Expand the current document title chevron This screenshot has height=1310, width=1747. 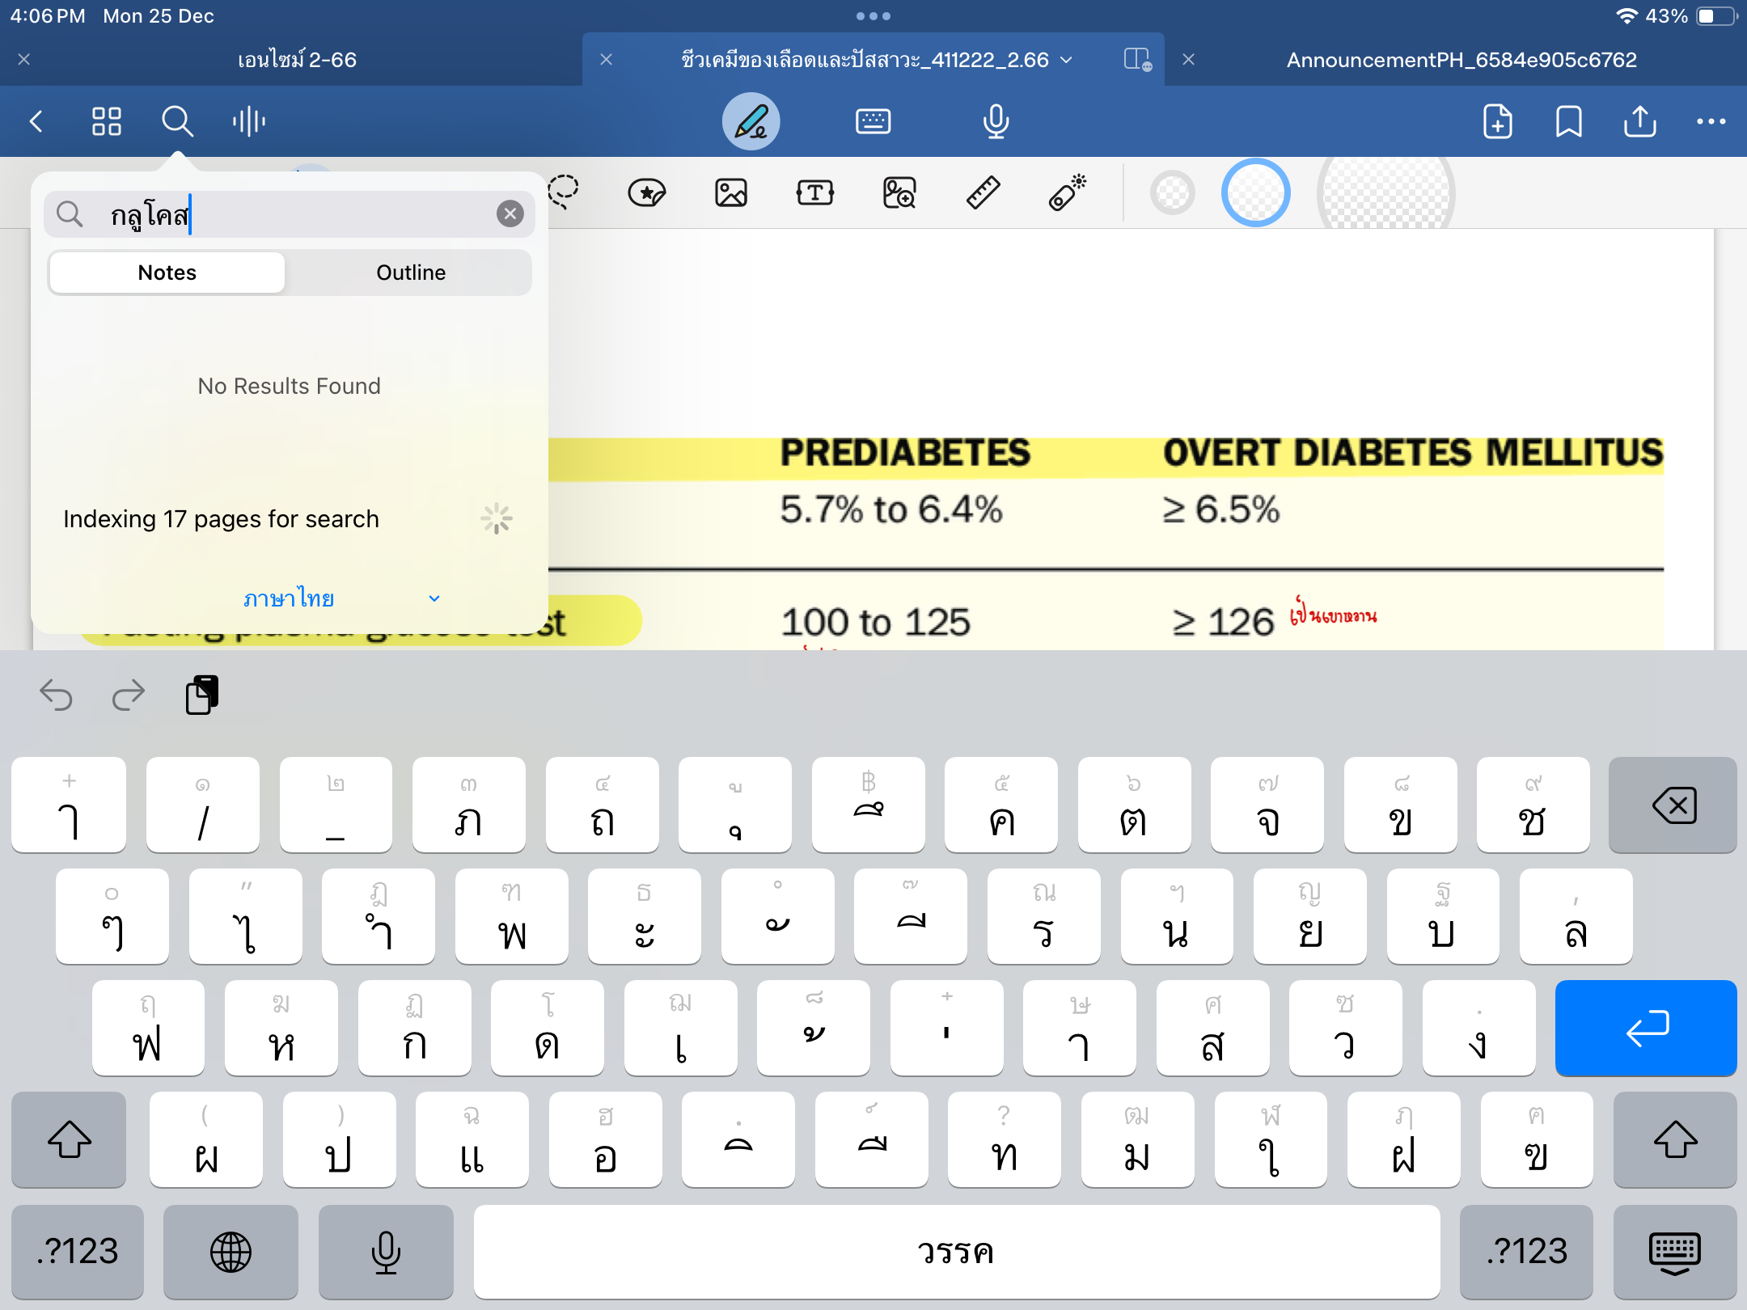pyautogui.click(x=1067, y=59)
